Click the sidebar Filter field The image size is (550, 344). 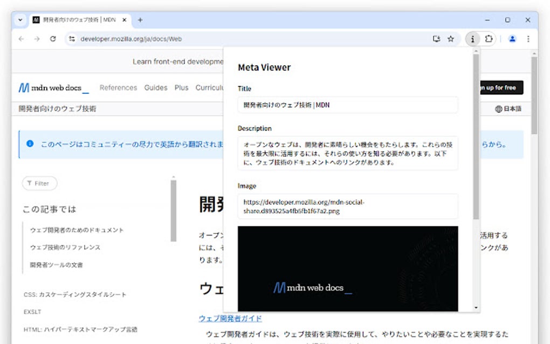pos(40,183)
